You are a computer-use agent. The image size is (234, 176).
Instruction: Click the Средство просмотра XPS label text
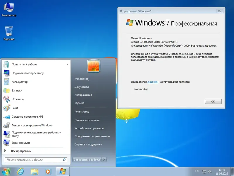pos(27,116)
